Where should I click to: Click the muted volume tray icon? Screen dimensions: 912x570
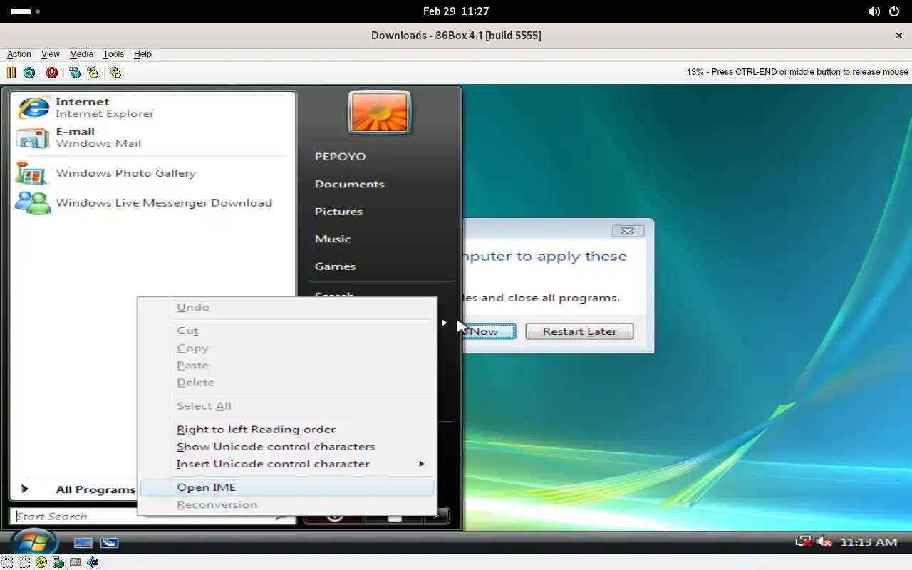coord(824,542)
